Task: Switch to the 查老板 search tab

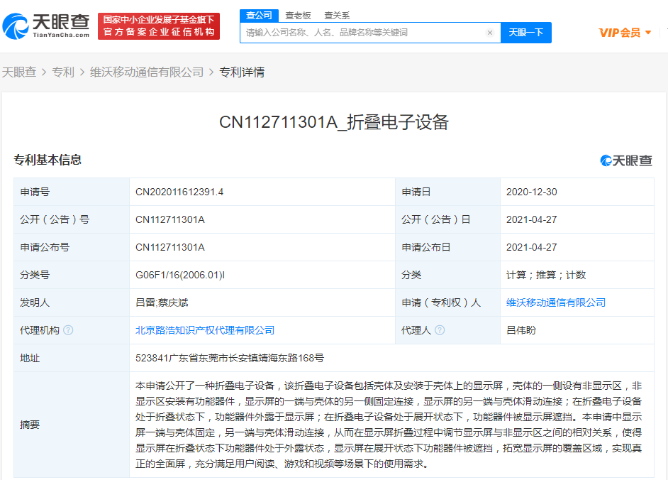Action: (298, 16)
